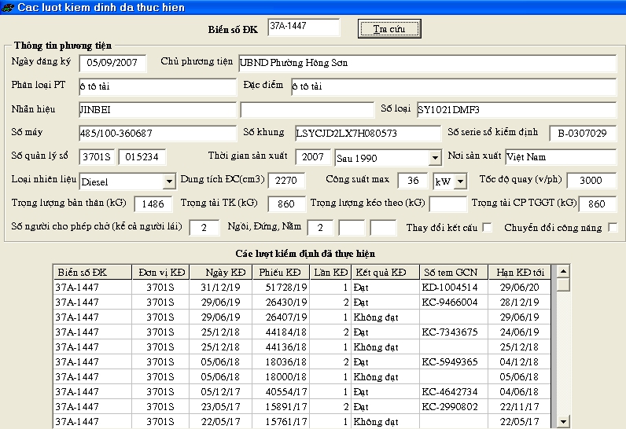Open the Loại nhiên liệu Diesel dropdown
Screen dimensions: 626x429
[169, 181]
